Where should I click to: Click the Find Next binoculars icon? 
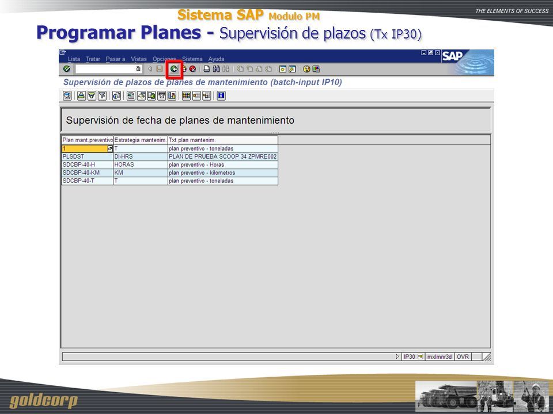click(x=226, y=69)
